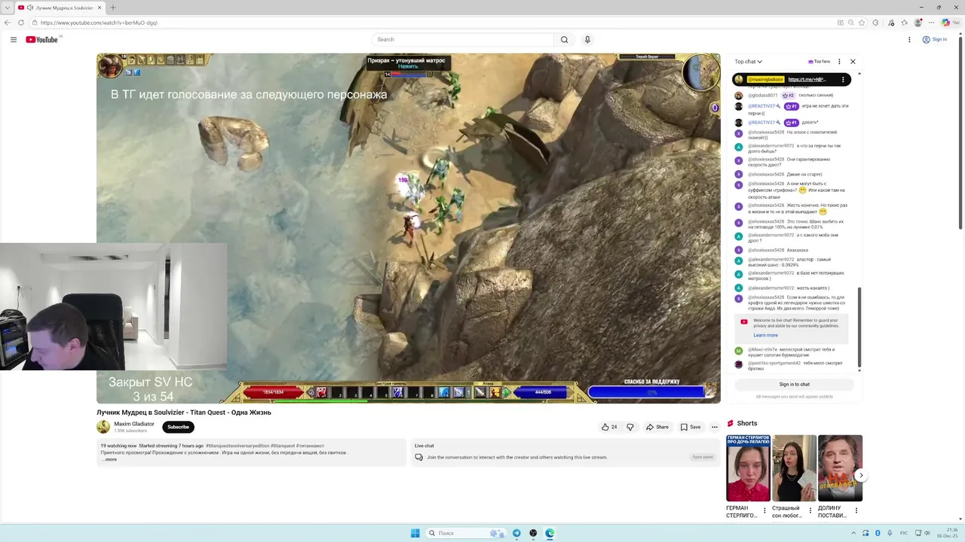Open the browser tab search chevron

click(7, 8)
